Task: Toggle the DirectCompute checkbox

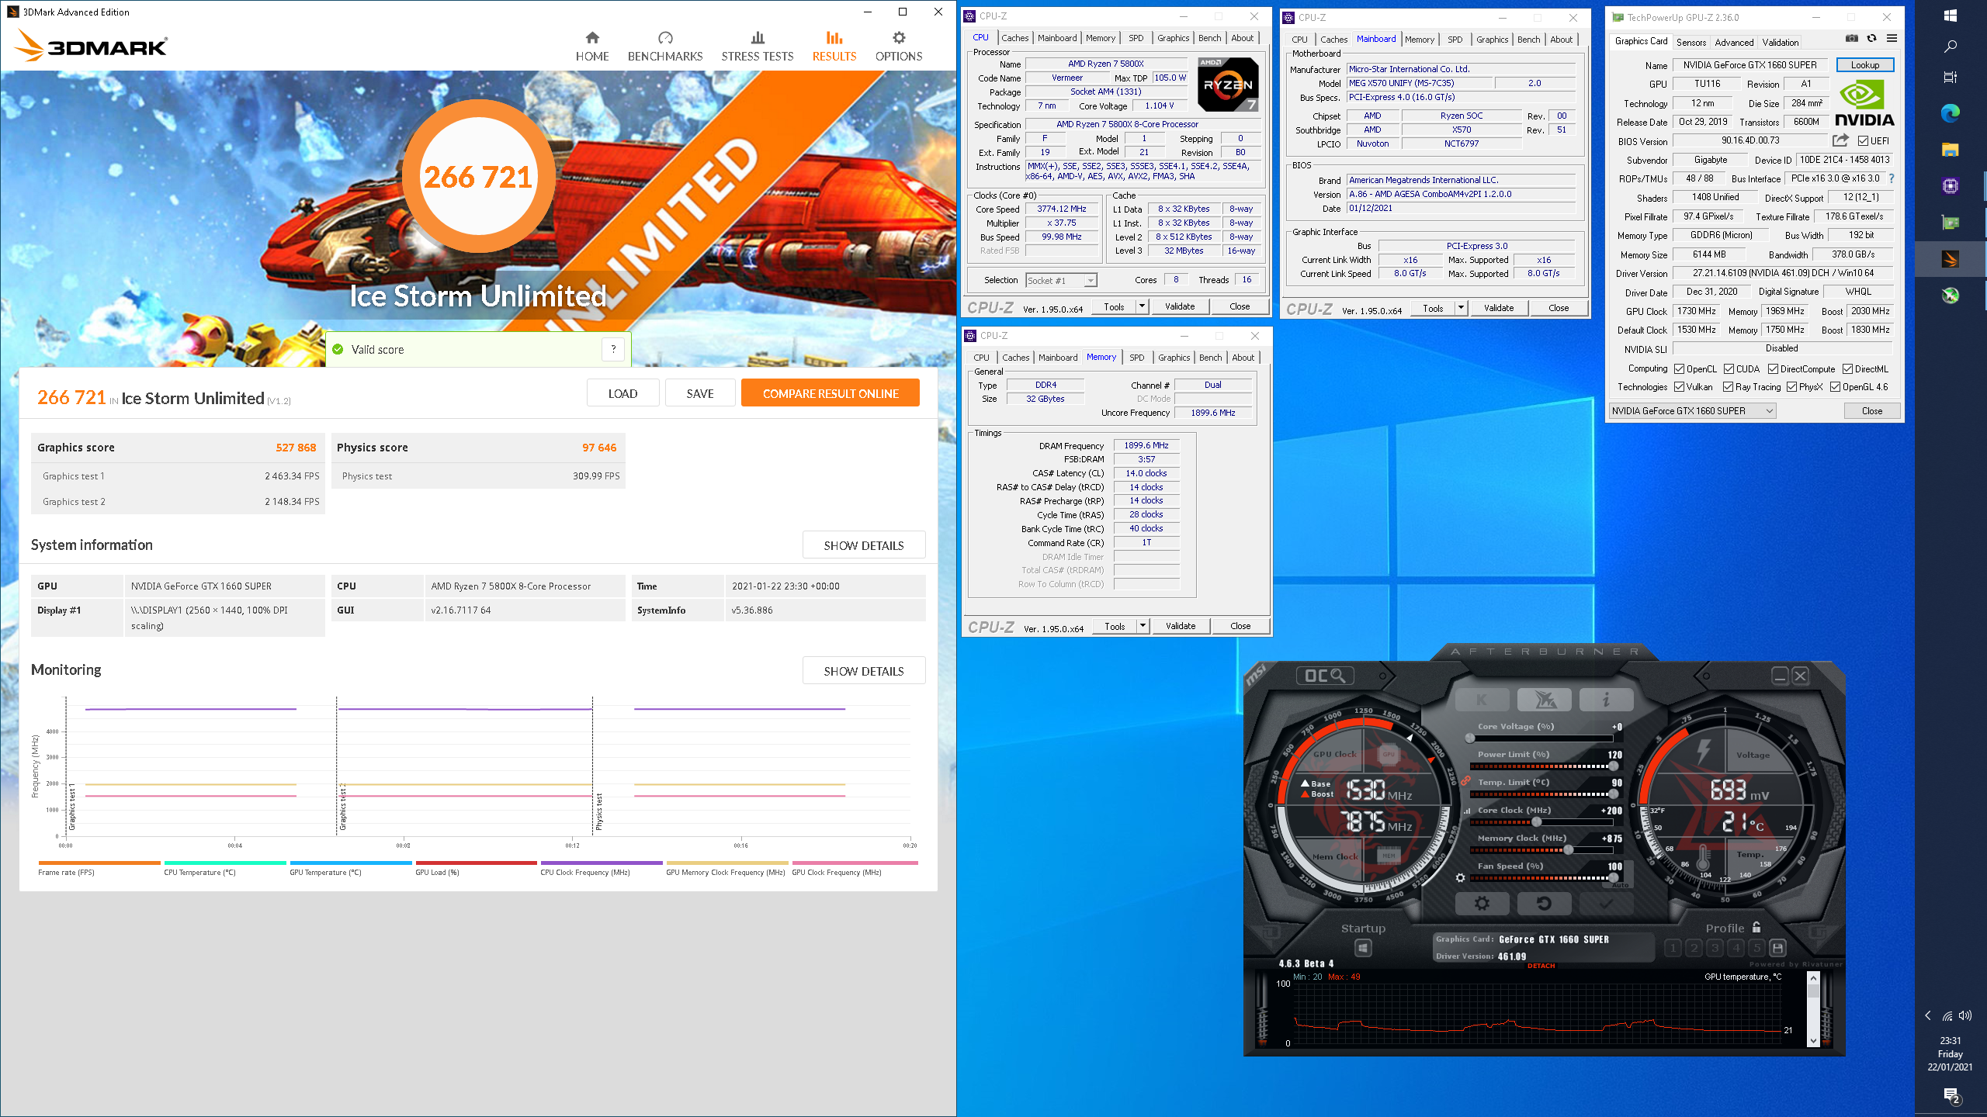Action: click(1773, 369)
